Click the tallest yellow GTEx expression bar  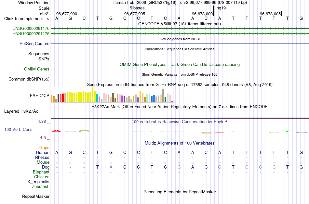(x=92, y=95)
